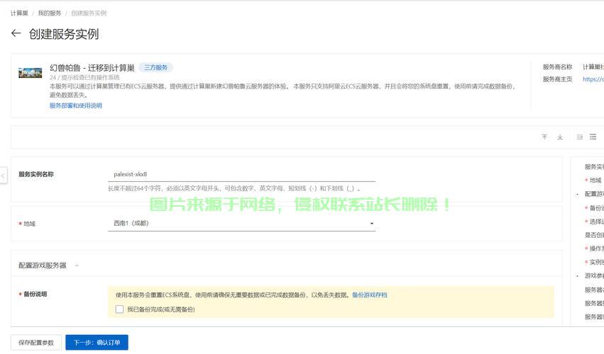This screenshot has height=354, width=604.
Task: Jump to top with the up-arrow toolbar icon
Action: tap(544, 137)
